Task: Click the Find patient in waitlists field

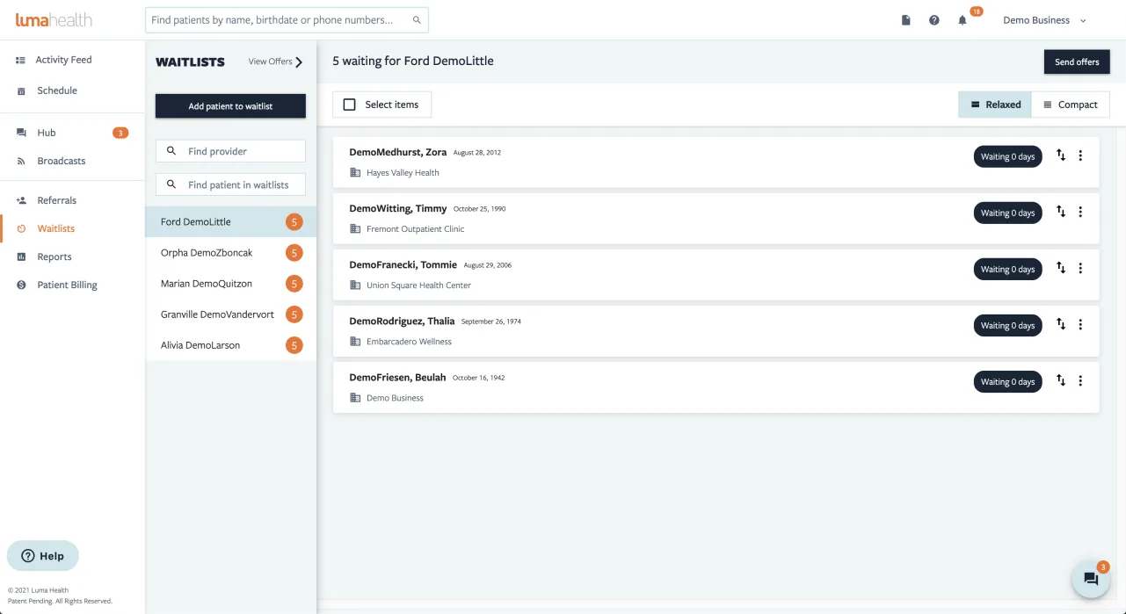Action: click(230, 184)
